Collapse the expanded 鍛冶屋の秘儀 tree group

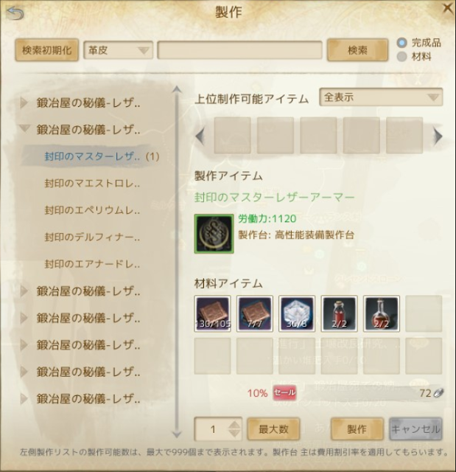(x=24, y=129)
